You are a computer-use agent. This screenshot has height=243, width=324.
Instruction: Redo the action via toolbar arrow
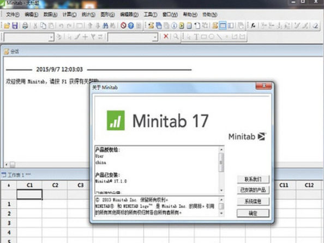[70, 26]
